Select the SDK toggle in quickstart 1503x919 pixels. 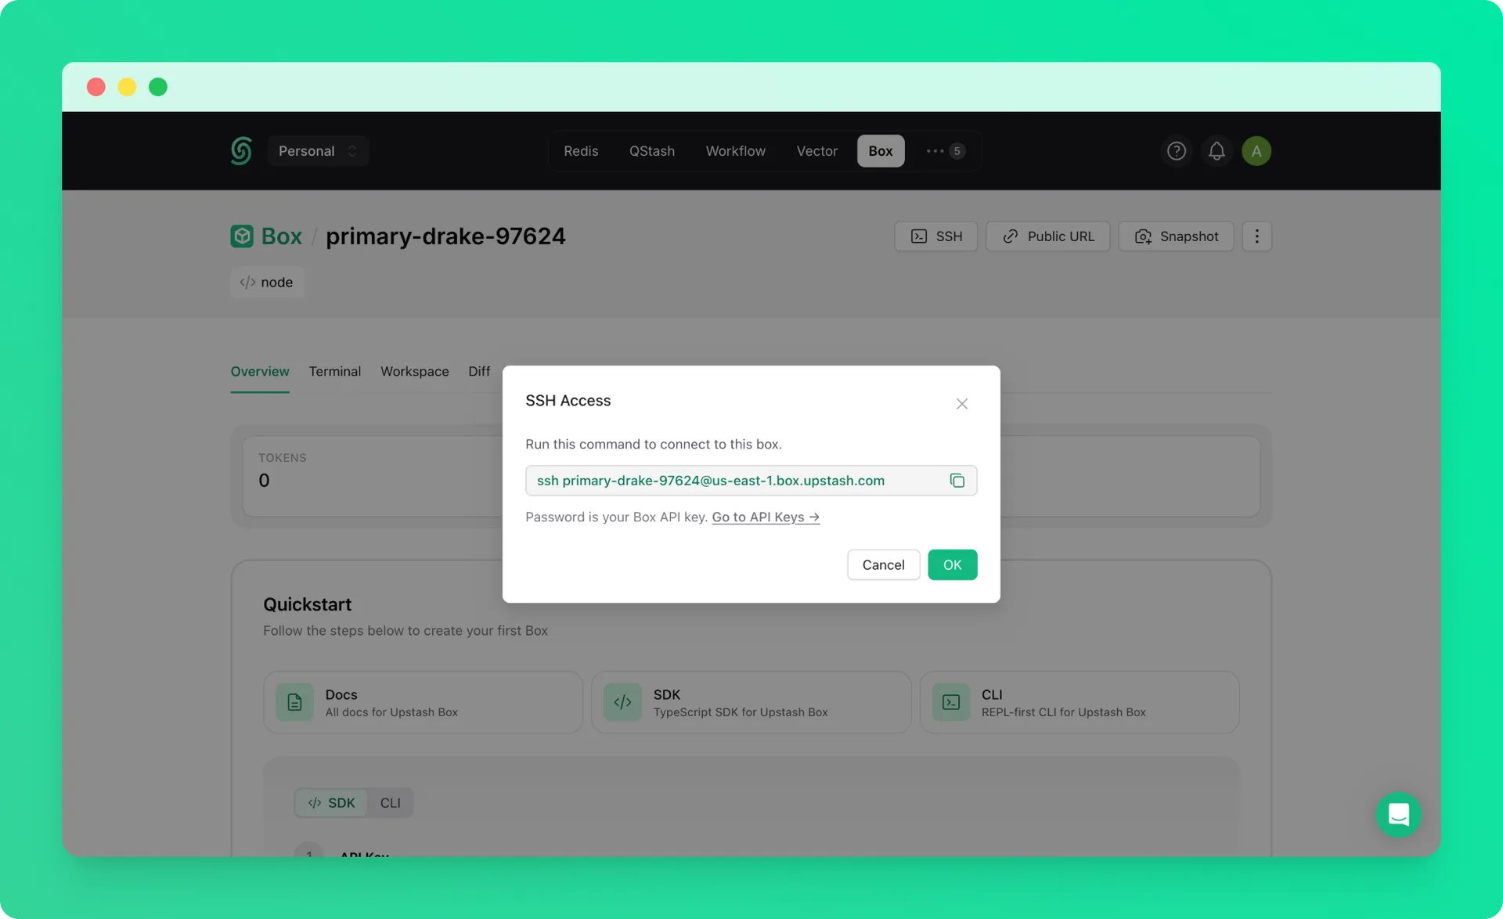point(331,802)
